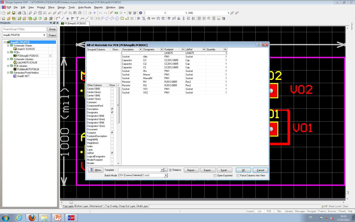355x222 pixels.
Task: Expand the project selector AmpliD.PRJPCB dropdown
Action: coord(44,35)
